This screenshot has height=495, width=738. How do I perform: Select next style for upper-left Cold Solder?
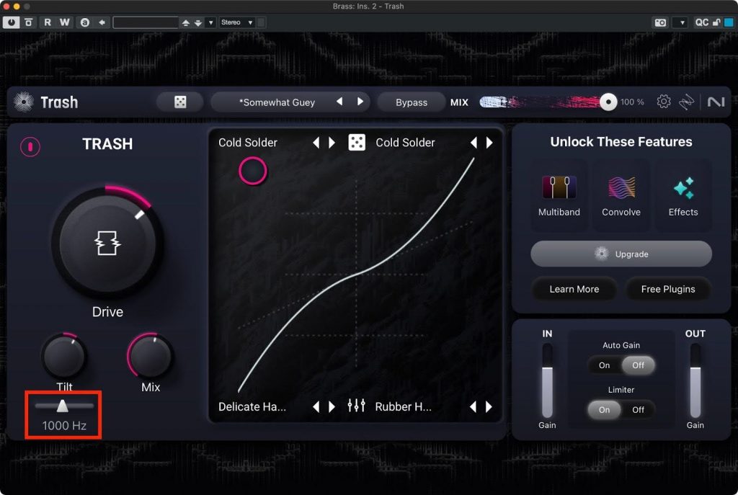[x=332, y=143]
